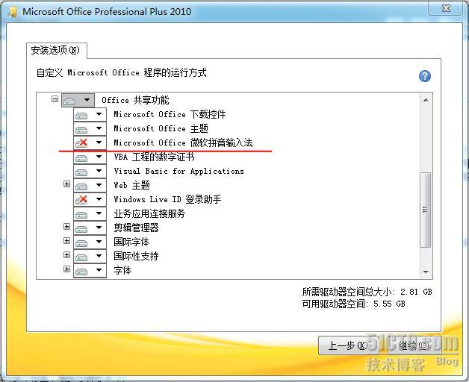Click the 所需驱动器空间总大小 2.81 GB text
The image size is (469, 382).
tap(367, 292)
